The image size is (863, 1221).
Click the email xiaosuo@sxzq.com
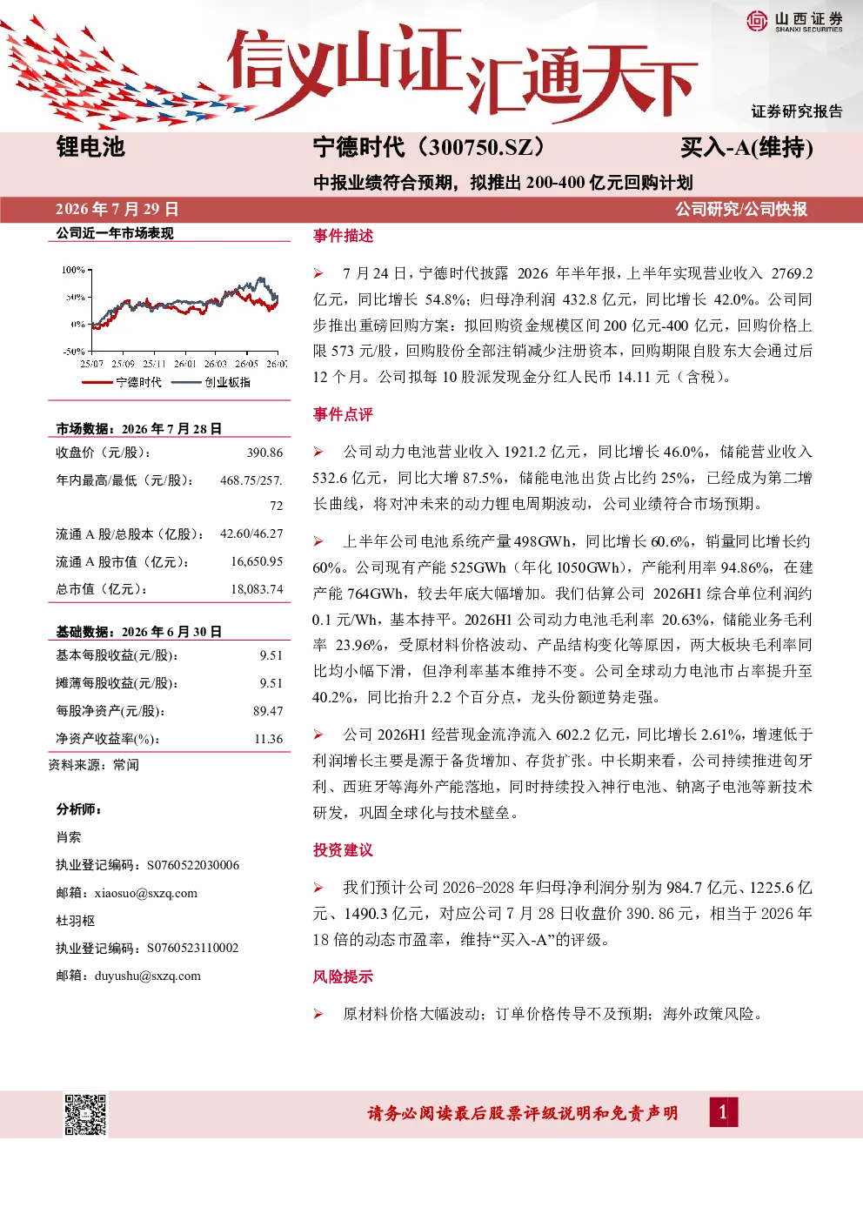click(x=146, y=893)
